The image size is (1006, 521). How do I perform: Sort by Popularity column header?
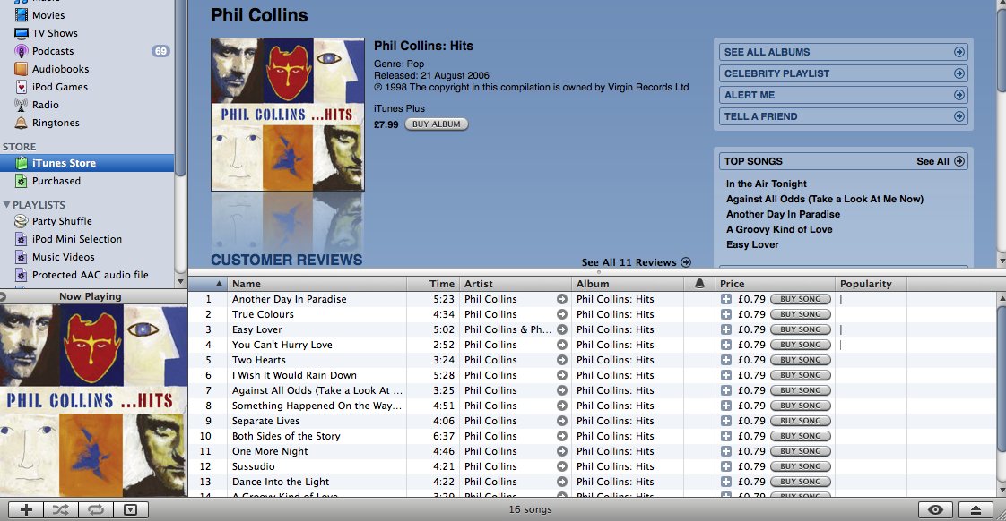[872, 284]
